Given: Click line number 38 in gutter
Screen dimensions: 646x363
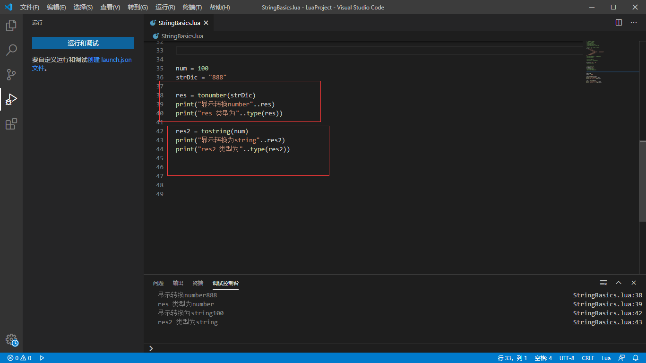Looking at the screenshot, I should tap(160, 95).
